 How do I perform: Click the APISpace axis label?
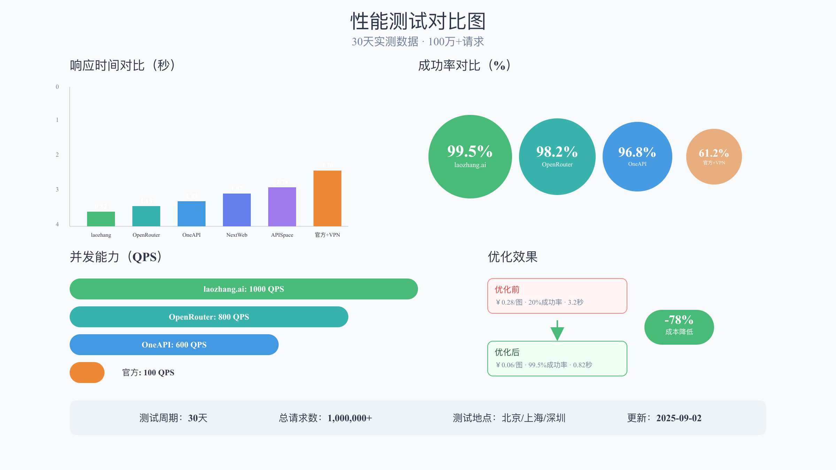click(x=282, y=235)
